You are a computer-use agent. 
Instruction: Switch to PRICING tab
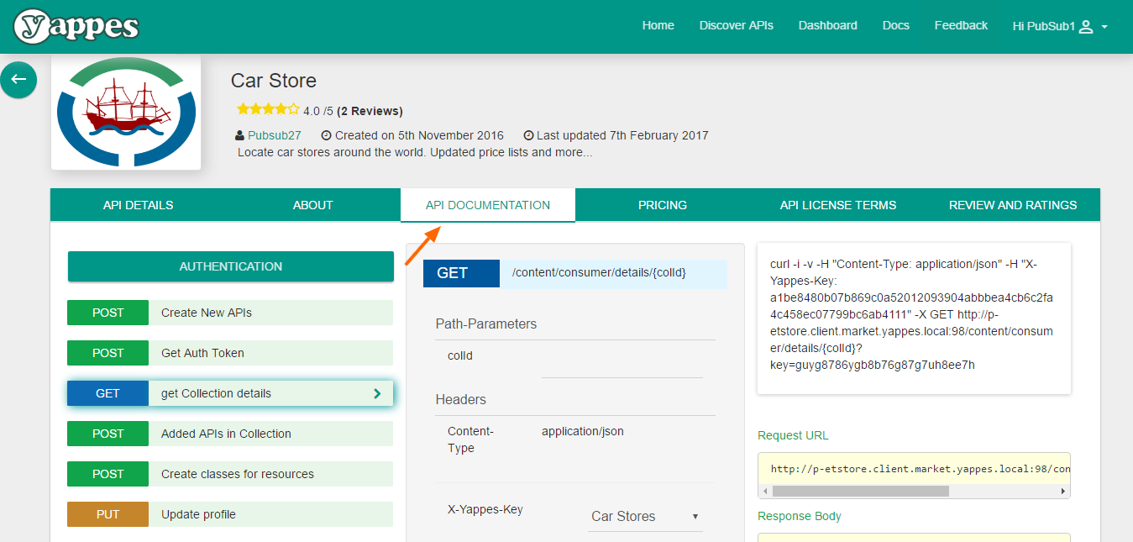[663, 205]
